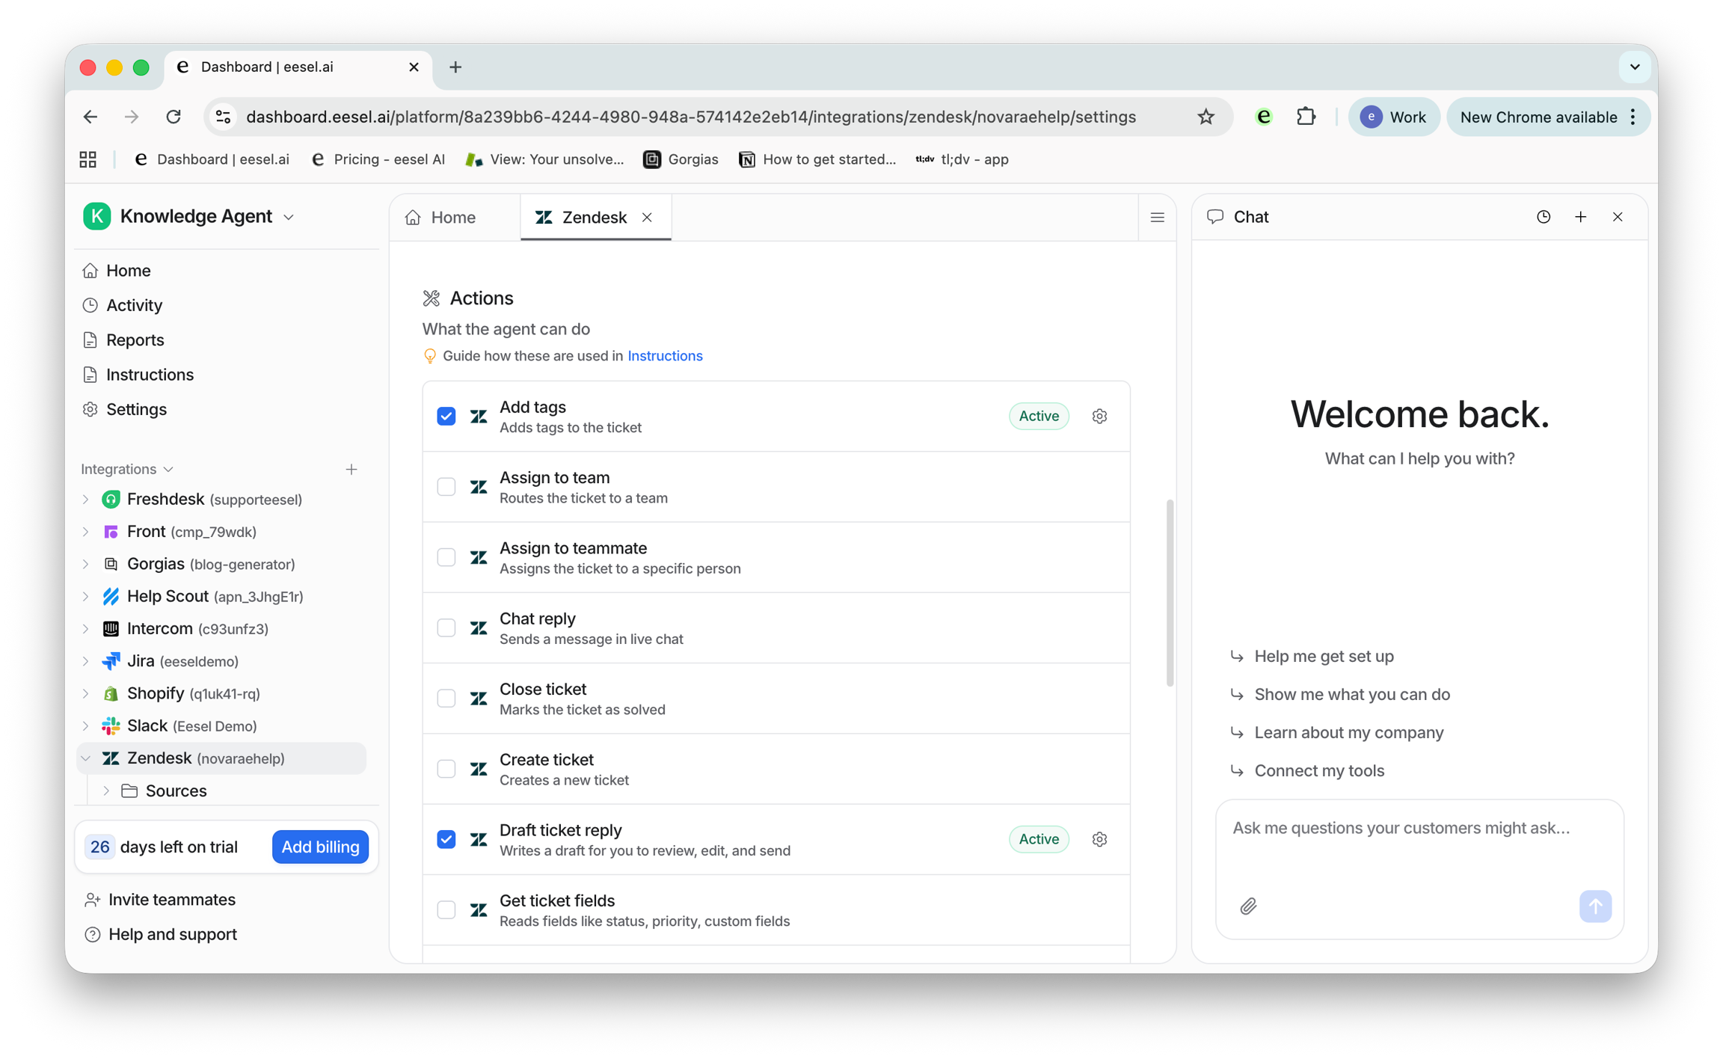The width and height of the screenshot is (1723, 1059).
Task: Enable the Get ticket fields checkbox
Action: click(x=446, y=909)
